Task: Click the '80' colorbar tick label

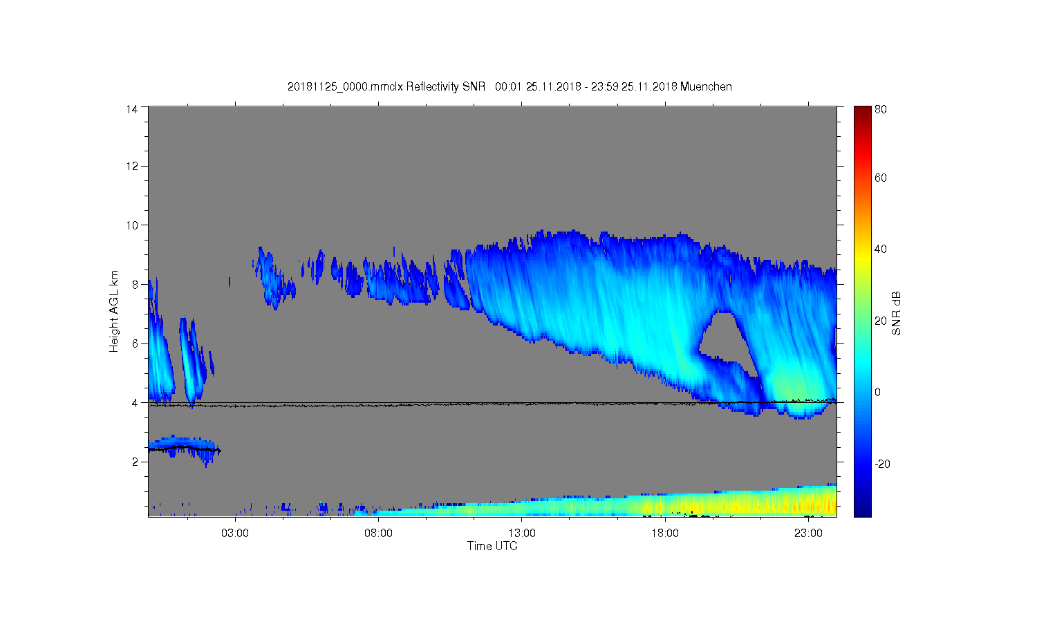Action: pyautogui.click(x=881, y=109)
